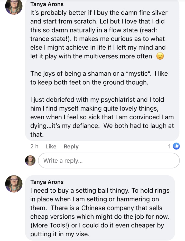Open Tanya Arons name on first comment
Viewport: 185px width, 241px height.
[x=47, y=4]
